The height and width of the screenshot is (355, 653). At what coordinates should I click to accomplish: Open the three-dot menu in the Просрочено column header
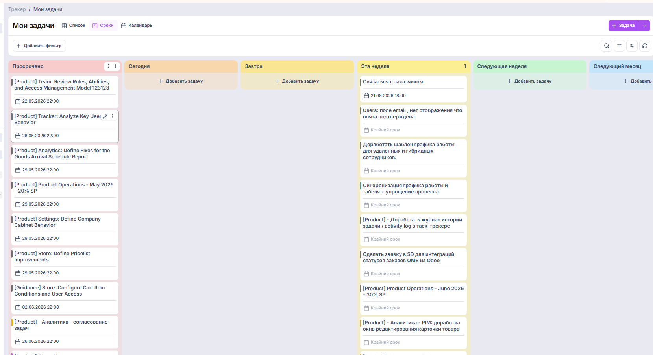coord(108,66)
